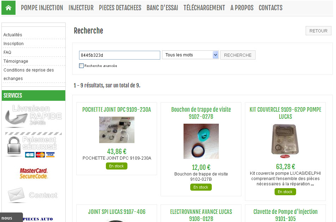Image resolution: width=336 pixels, height=222 pixels.
Task: Open the FAQ sidebar link
Action: click(x=7, y=53)
